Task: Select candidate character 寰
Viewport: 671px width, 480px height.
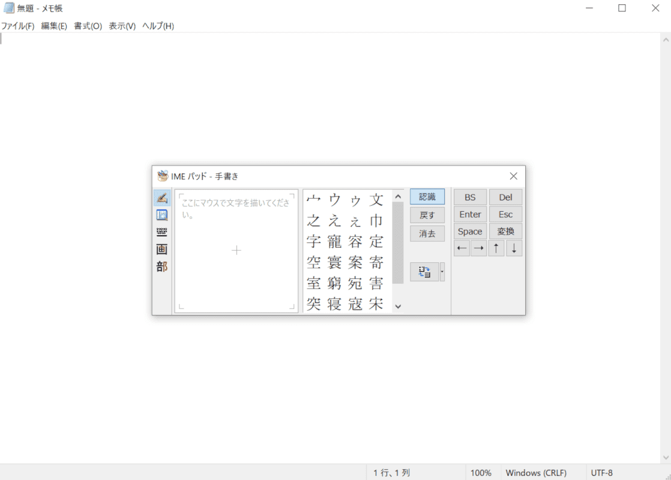Action: 334,262
